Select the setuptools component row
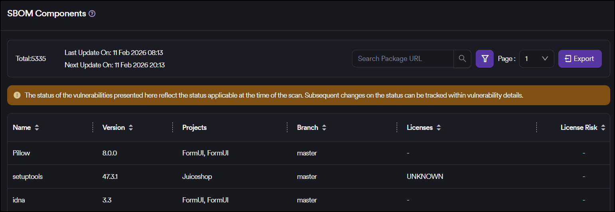The image size is (615, 212). [x=28, y=177]
